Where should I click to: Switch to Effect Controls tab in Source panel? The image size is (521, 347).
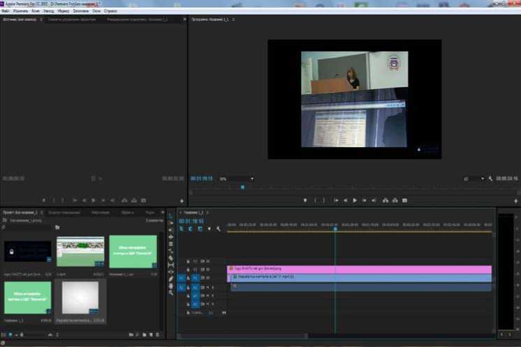coord(72,20)
